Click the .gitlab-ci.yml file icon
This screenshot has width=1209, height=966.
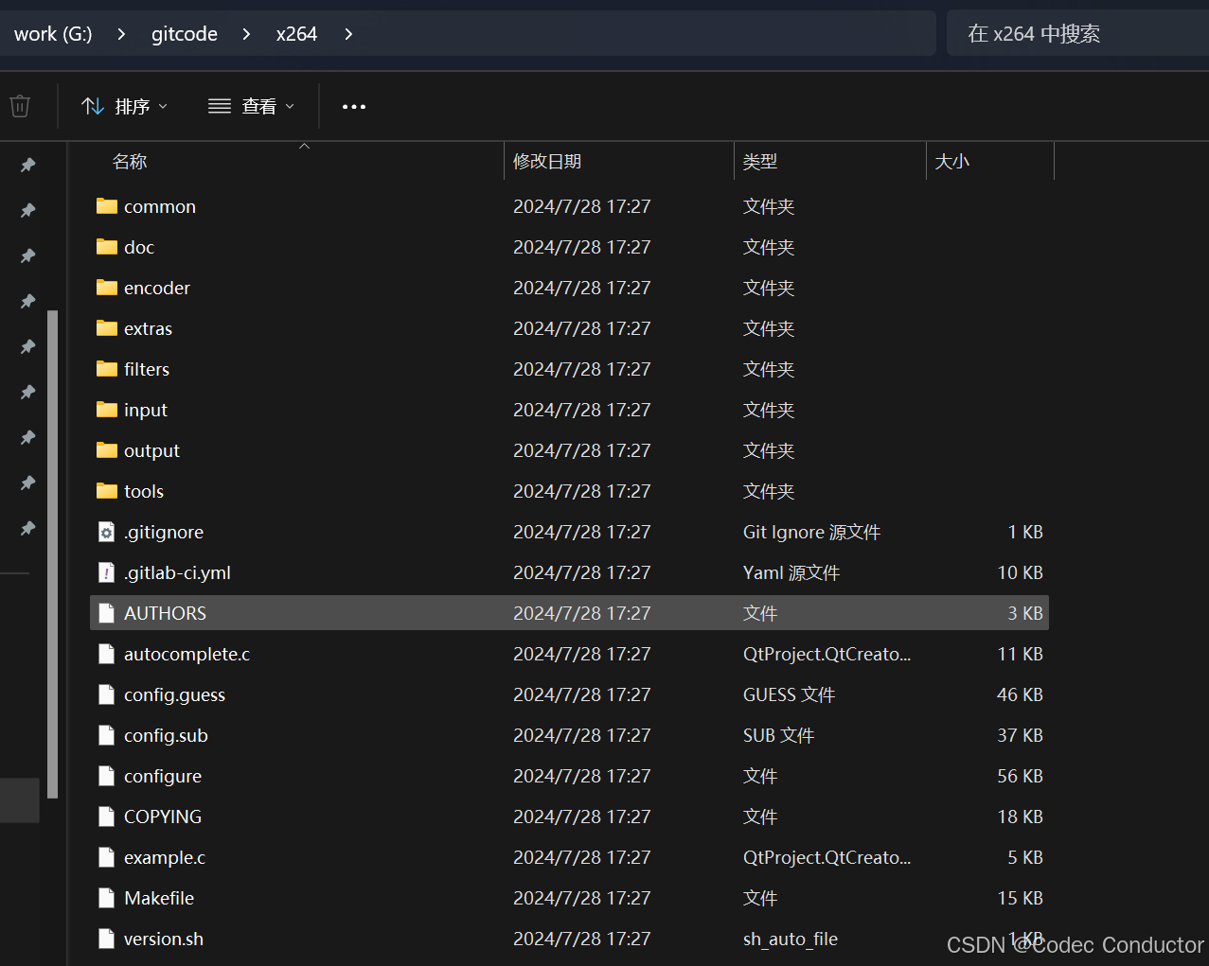click(x=107, y=572)
